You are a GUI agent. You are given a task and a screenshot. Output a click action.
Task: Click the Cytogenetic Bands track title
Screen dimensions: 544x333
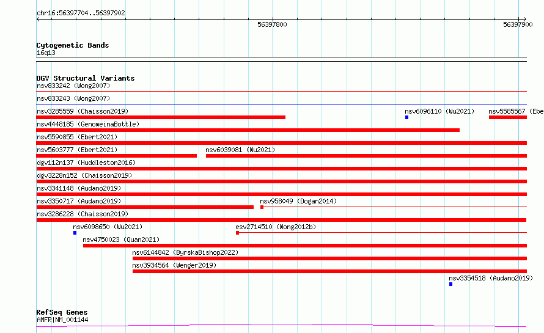pyautogui.click(x=73, y=45)
